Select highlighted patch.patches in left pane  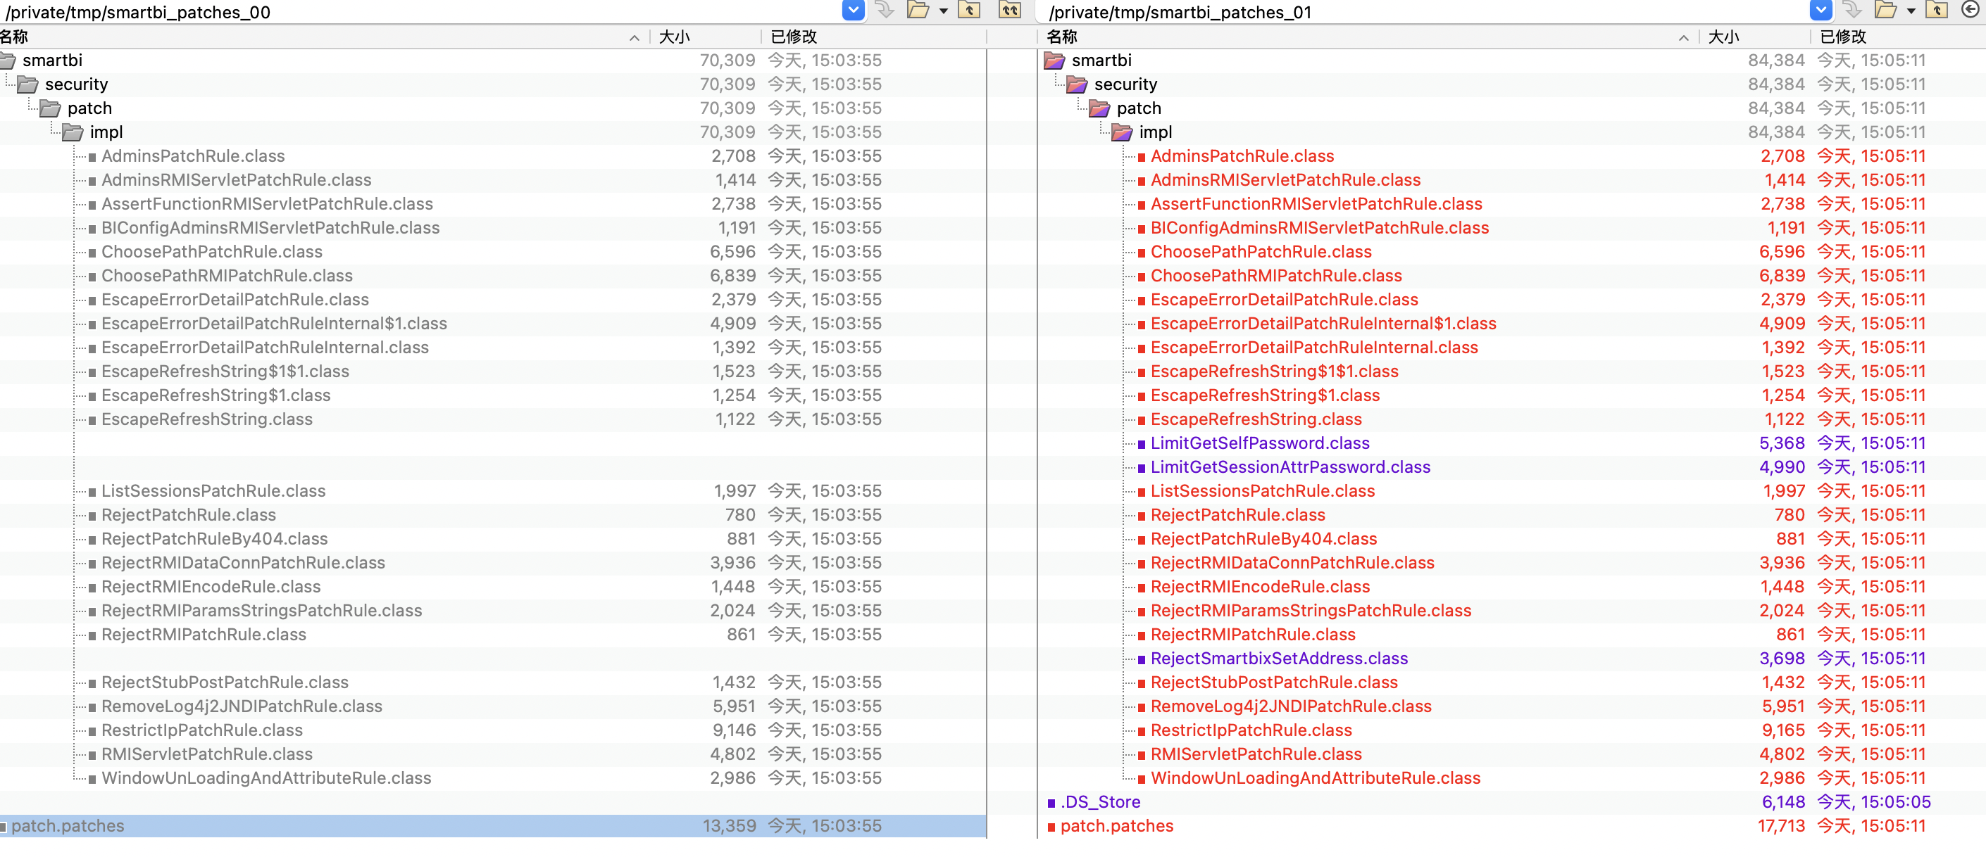click(x=67, y=825)
